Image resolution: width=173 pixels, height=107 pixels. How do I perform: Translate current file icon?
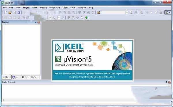5,18
